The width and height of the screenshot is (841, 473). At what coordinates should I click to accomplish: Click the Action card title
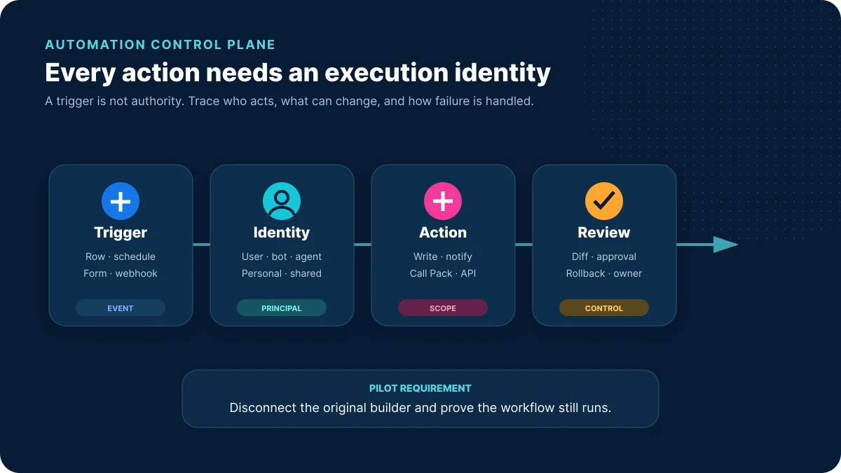(x=443, y=233)
